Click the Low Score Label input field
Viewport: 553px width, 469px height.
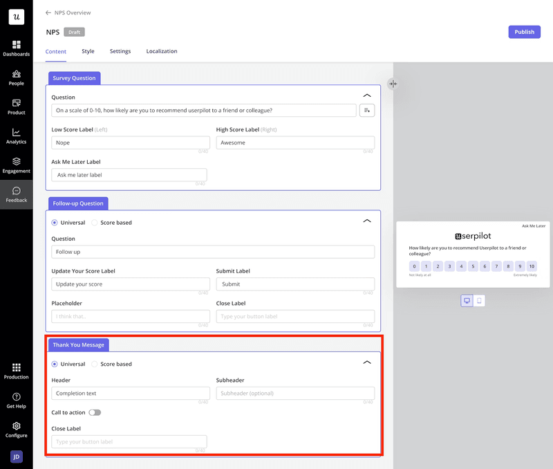(130, 142)
